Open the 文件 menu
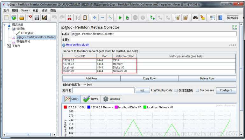The height and width of the screenshot is (140, 245). (x=6, y=10)
